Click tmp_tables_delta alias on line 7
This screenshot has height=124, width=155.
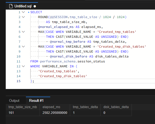coord(109,42)
